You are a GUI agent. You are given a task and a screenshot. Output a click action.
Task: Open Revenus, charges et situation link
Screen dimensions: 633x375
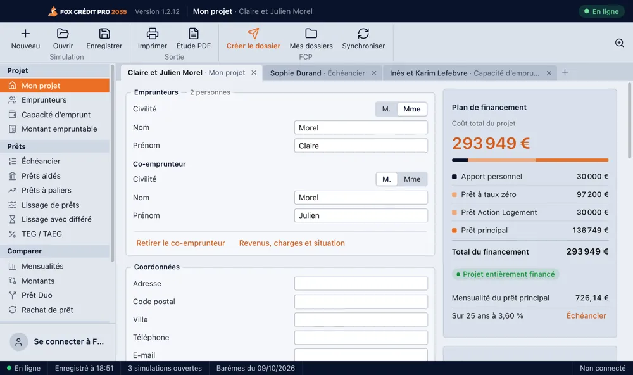click(292, 243)
